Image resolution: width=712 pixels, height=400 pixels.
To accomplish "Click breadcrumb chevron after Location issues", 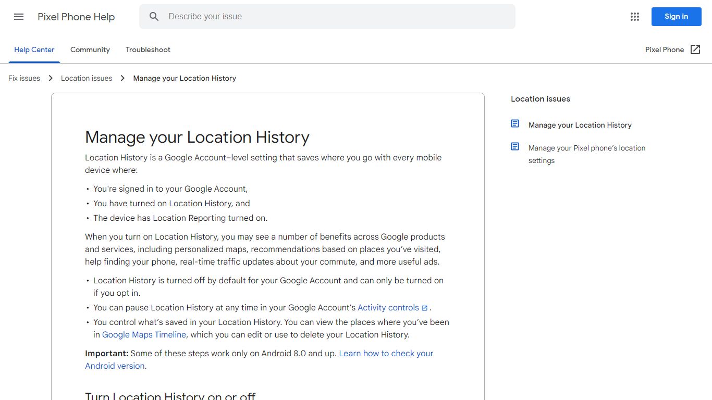I will tap(122, 78).
